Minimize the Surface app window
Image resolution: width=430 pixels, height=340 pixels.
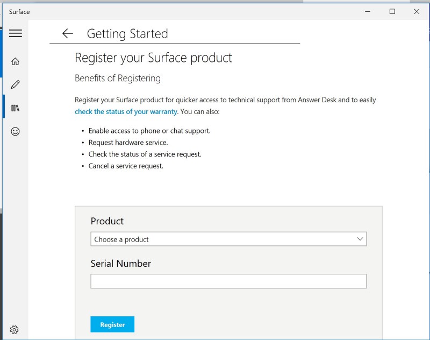[368, 11]
